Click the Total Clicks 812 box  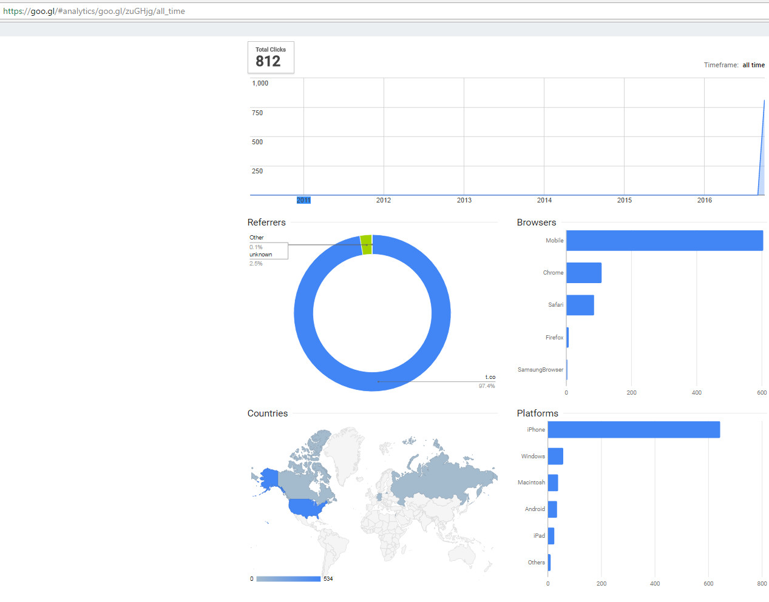tap(271, 58)
